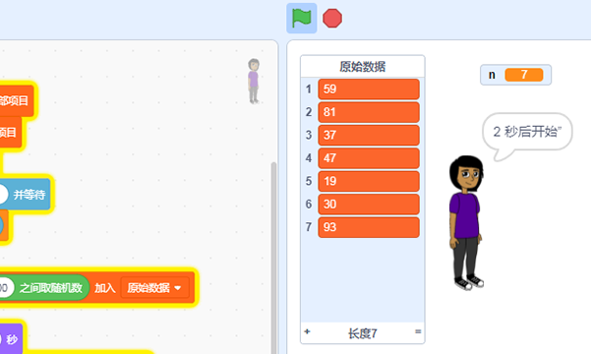
Task: Select list item 5 value 19
Action: pyautogui.click(x=369, y=181)
